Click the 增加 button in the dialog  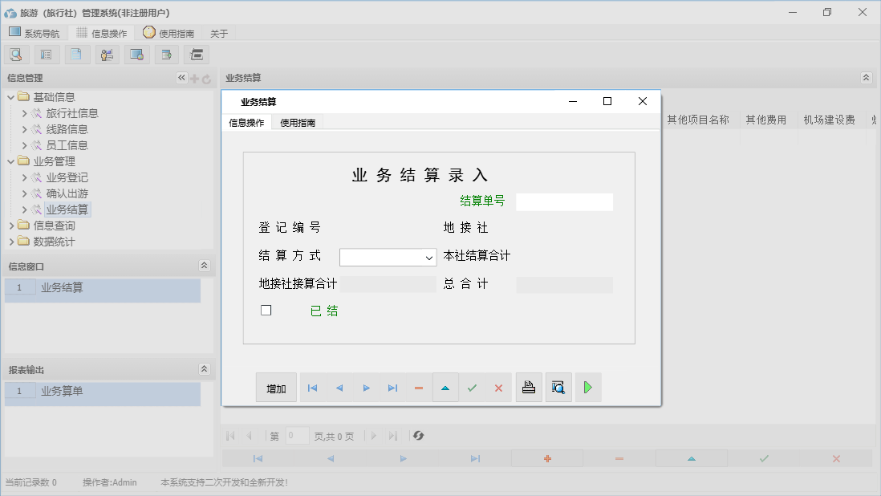[276, 387]
